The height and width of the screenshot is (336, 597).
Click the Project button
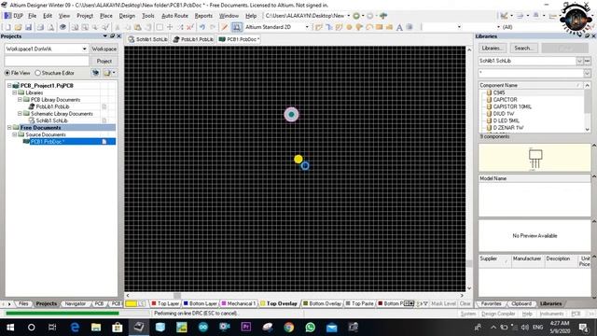(104, 61)
